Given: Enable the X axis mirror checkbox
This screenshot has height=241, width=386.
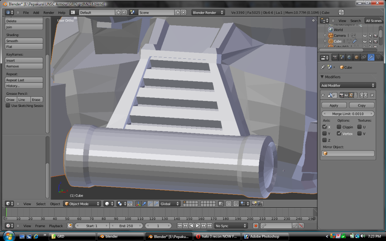Looking at the screenshot, I should tap(325, 127).
